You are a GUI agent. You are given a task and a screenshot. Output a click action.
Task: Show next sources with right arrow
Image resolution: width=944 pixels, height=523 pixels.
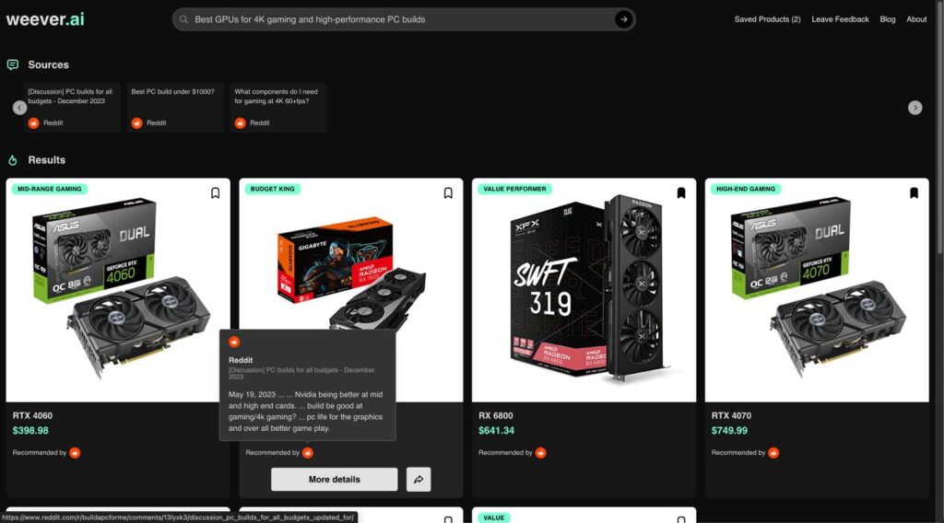tap(915, 108)
